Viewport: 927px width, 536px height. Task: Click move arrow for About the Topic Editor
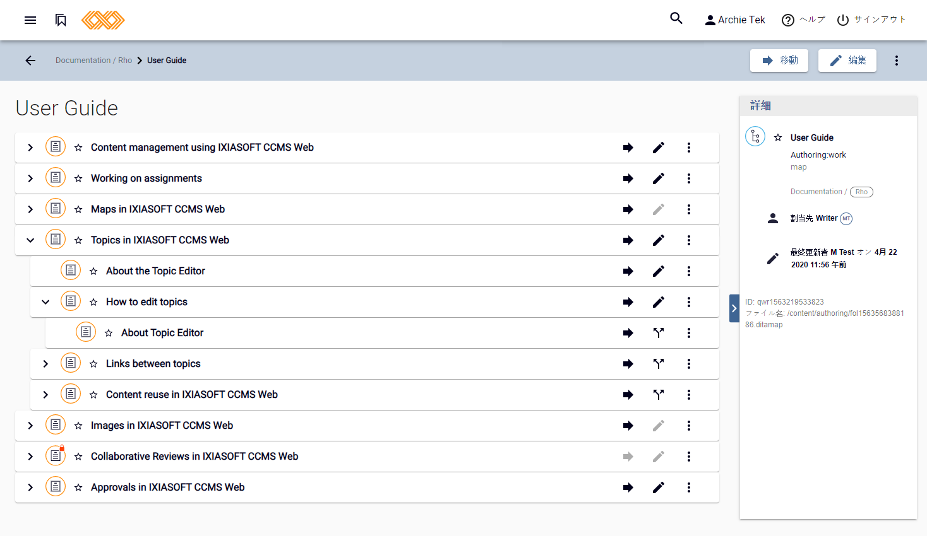pos(628,271)
